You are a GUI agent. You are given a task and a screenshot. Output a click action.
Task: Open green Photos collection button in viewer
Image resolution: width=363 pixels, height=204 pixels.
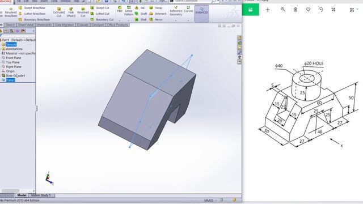point(251,10)
